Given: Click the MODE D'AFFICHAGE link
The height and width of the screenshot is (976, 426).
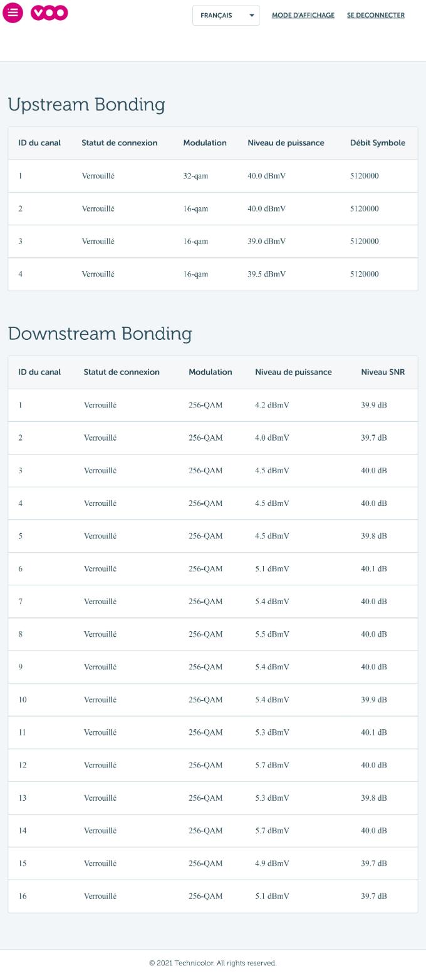Looking at the screenshot, I should click(x=303, y=16).
